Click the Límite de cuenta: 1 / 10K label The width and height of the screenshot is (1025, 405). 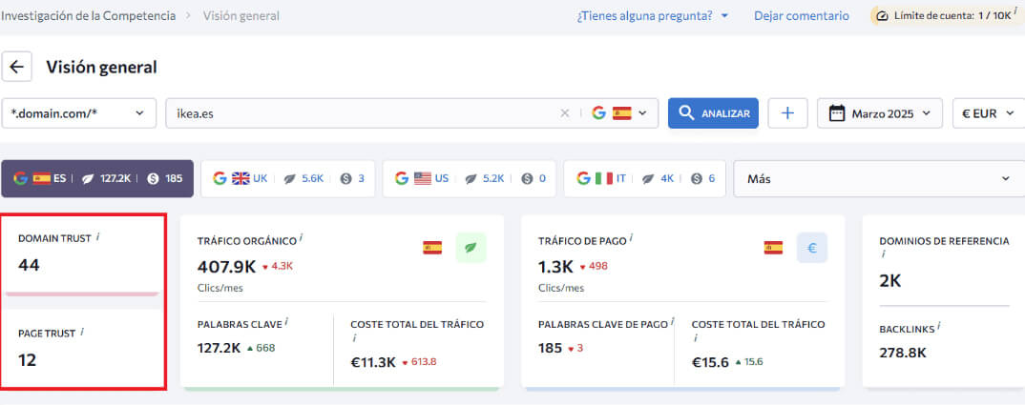952,15
